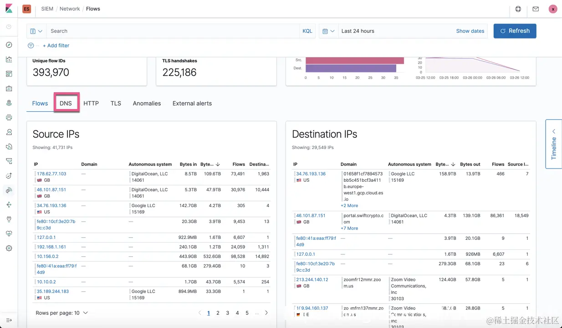Screen dimensions: 562x328
Task: Open the Uptime sidebar icon
Action: [x=9, y=176]
